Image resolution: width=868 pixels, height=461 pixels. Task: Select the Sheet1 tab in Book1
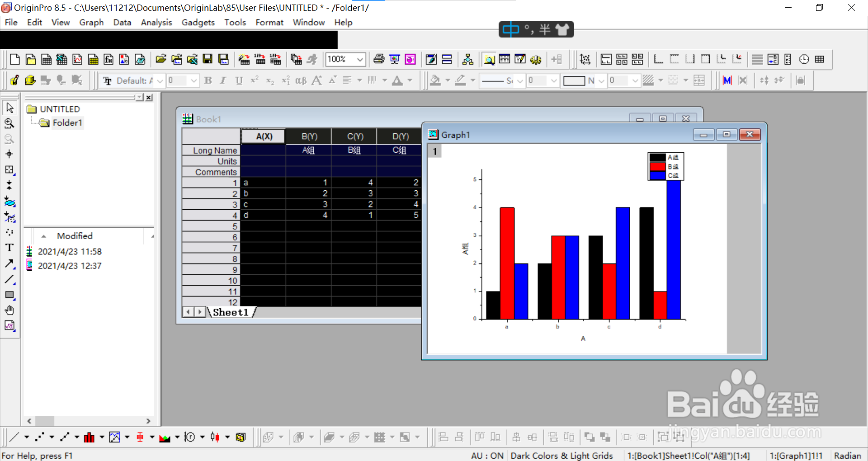pos(231,312)
